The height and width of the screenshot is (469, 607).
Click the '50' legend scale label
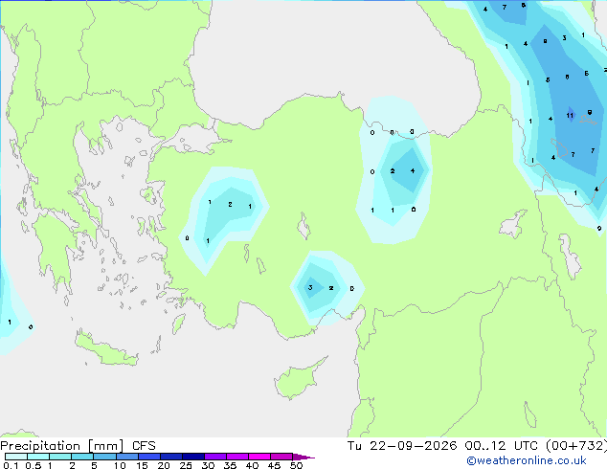[x=296, y=465]
